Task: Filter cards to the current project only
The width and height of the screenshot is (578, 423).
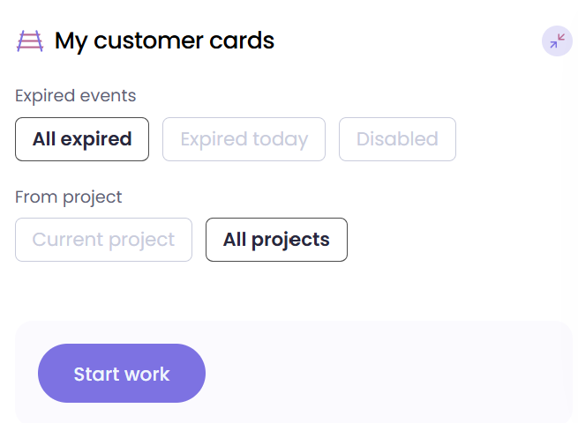Action: (x=103, y=240)
